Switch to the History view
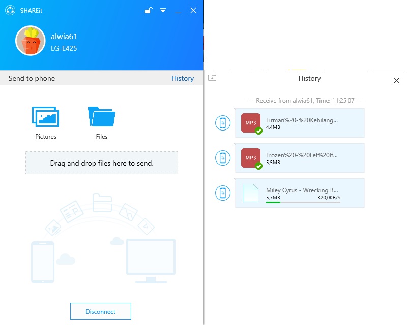 point(183,78)
